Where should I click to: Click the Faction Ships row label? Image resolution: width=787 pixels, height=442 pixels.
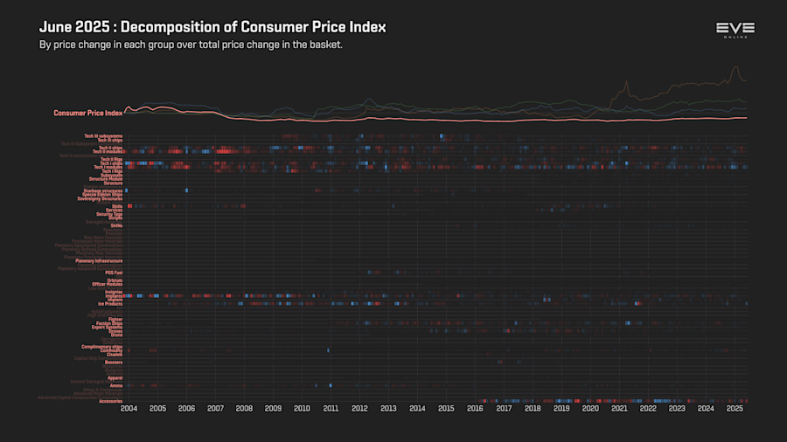(109, 323)
